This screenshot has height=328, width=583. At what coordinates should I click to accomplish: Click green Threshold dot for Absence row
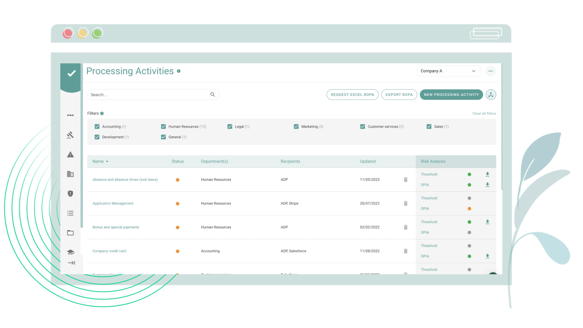[x=469, y=174]
